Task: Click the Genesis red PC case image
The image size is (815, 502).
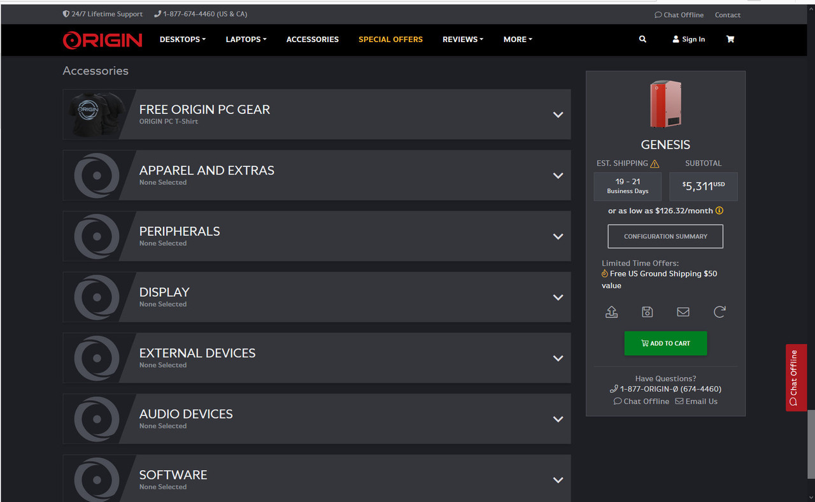Action: click(x=665, y=104)
